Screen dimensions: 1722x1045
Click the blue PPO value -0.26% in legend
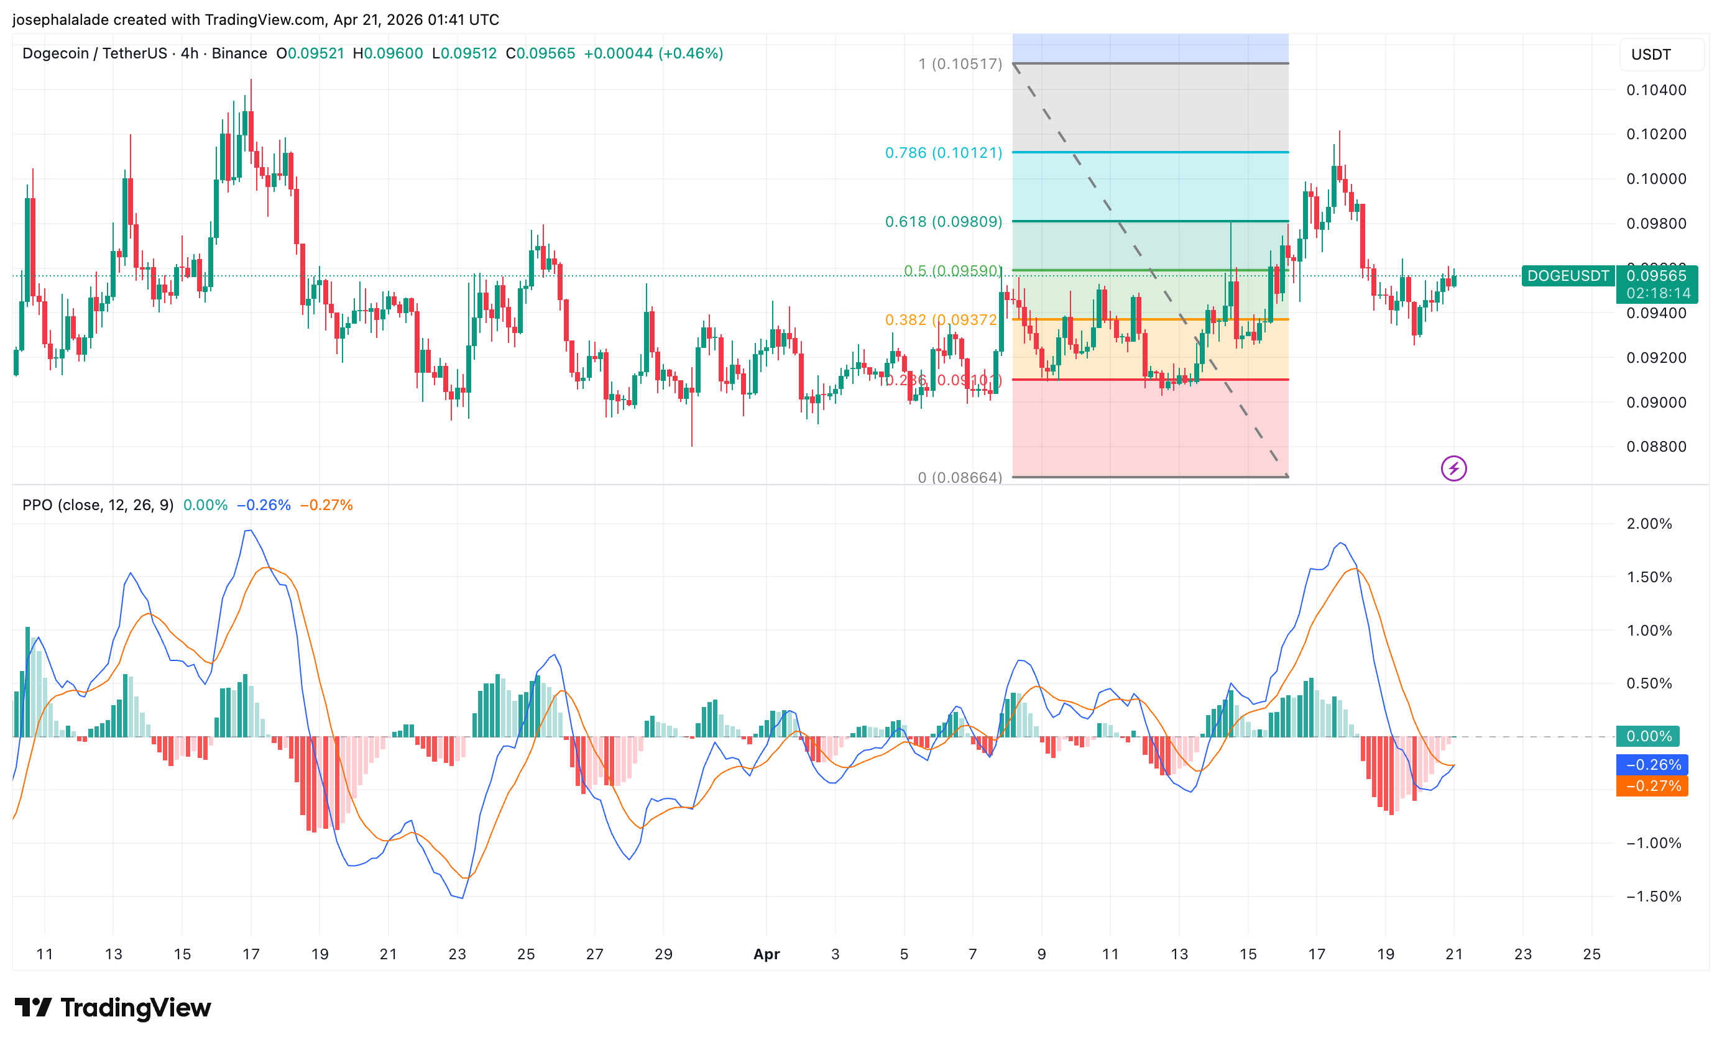point(264,504)
